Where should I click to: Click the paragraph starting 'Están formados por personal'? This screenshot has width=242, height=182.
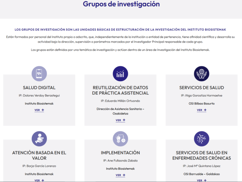coord(120,39)
